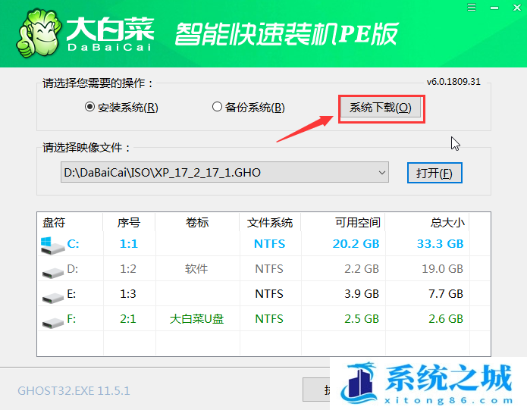Click NTFS cell in the F: row
The width and height of the screenshot is (527, 410).
click(269, 318)
